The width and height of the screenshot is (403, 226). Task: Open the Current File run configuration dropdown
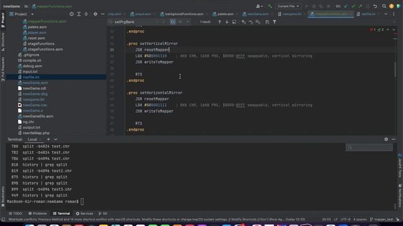[288, 6]
